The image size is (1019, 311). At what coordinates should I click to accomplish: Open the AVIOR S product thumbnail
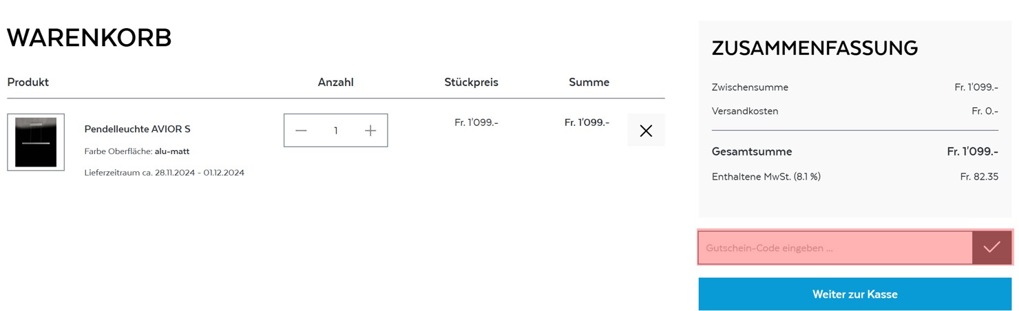[36, 142]
